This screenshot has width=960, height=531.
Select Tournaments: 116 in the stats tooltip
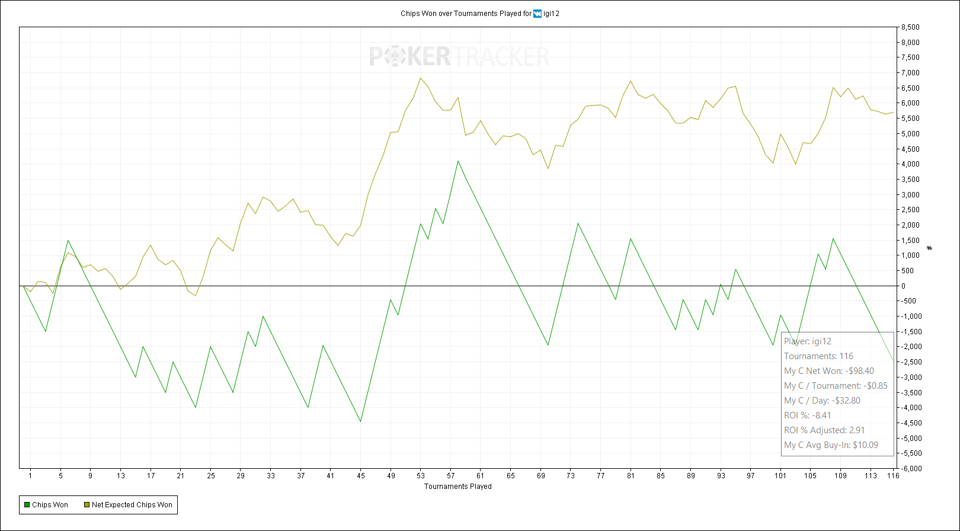(x=818, y=356)
